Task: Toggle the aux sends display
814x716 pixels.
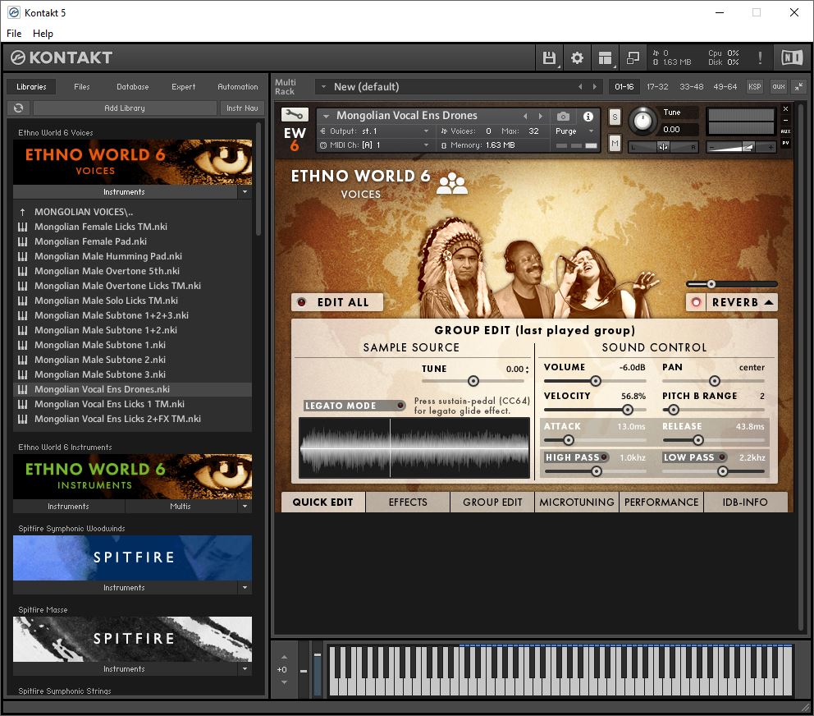Action: (x=778, y=87)
